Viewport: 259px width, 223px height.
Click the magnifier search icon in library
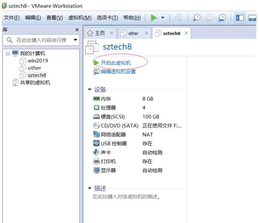tap(9, 40)
